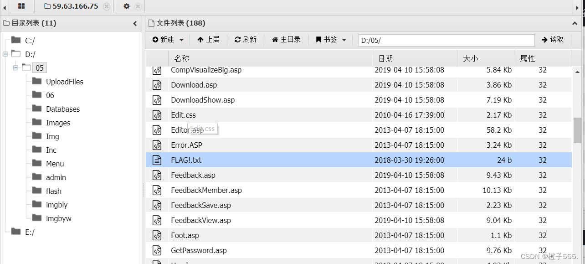
Task: Collapse the D:/ drive node
Action: pyautogui.click(x=5, y=54)
